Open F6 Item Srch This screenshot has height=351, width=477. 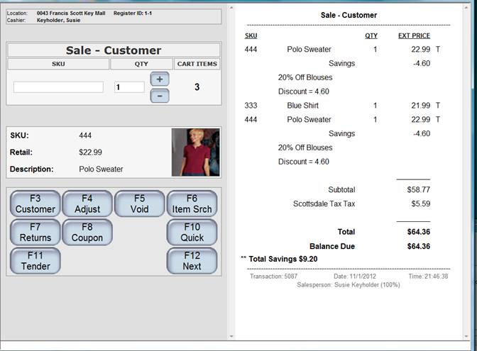(192, 204)
